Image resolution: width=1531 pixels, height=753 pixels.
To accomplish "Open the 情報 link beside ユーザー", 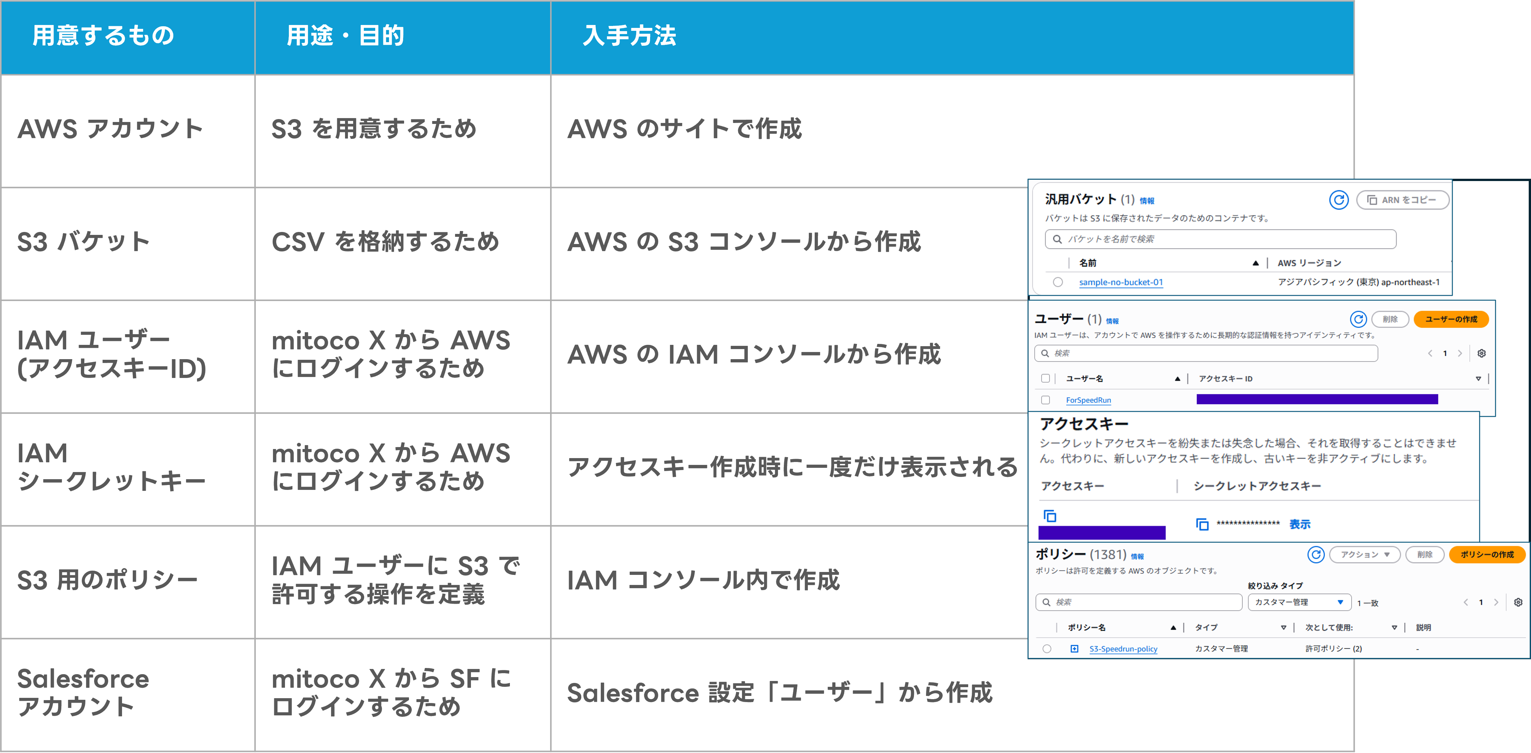I will pyautogui.click(x=1112, y=321).
